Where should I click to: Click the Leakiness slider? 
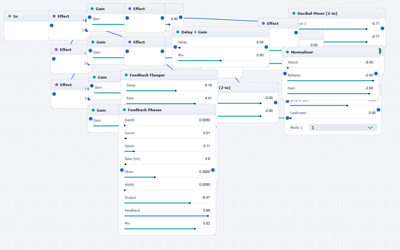(333, 118)
